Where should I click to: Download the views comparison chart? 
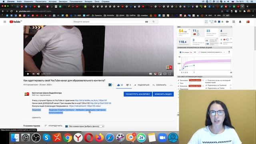pos(229,52)
